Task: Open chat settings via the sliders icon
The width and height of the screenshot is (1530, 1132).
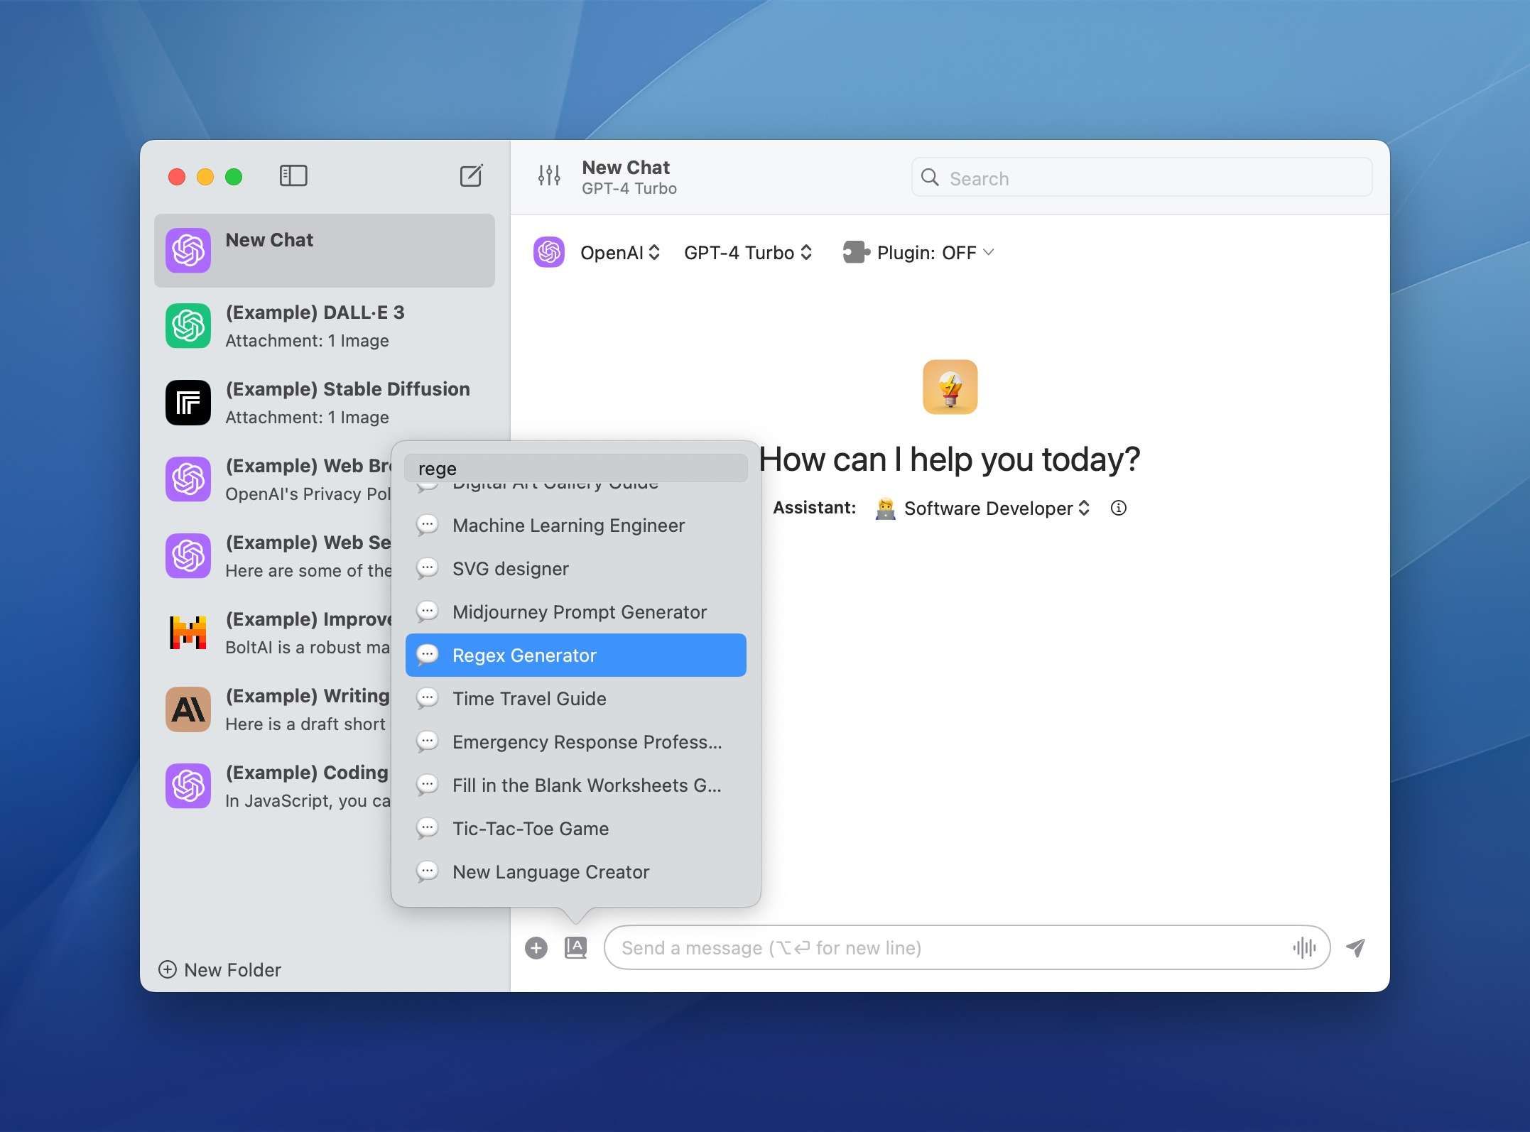Action: click(548, 177)
